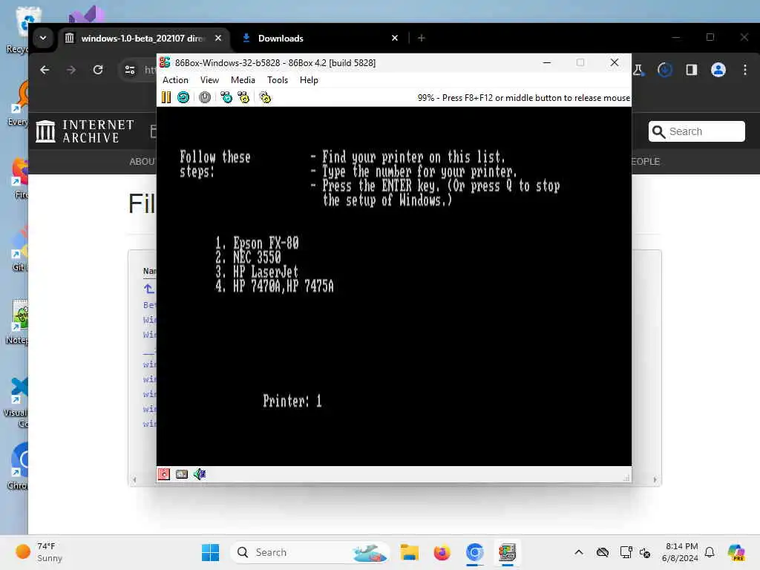This screenshot has width=760, height=570.
Task: Show hidden system tray icons
Action: pyautogui.click(x=579, y=552)
